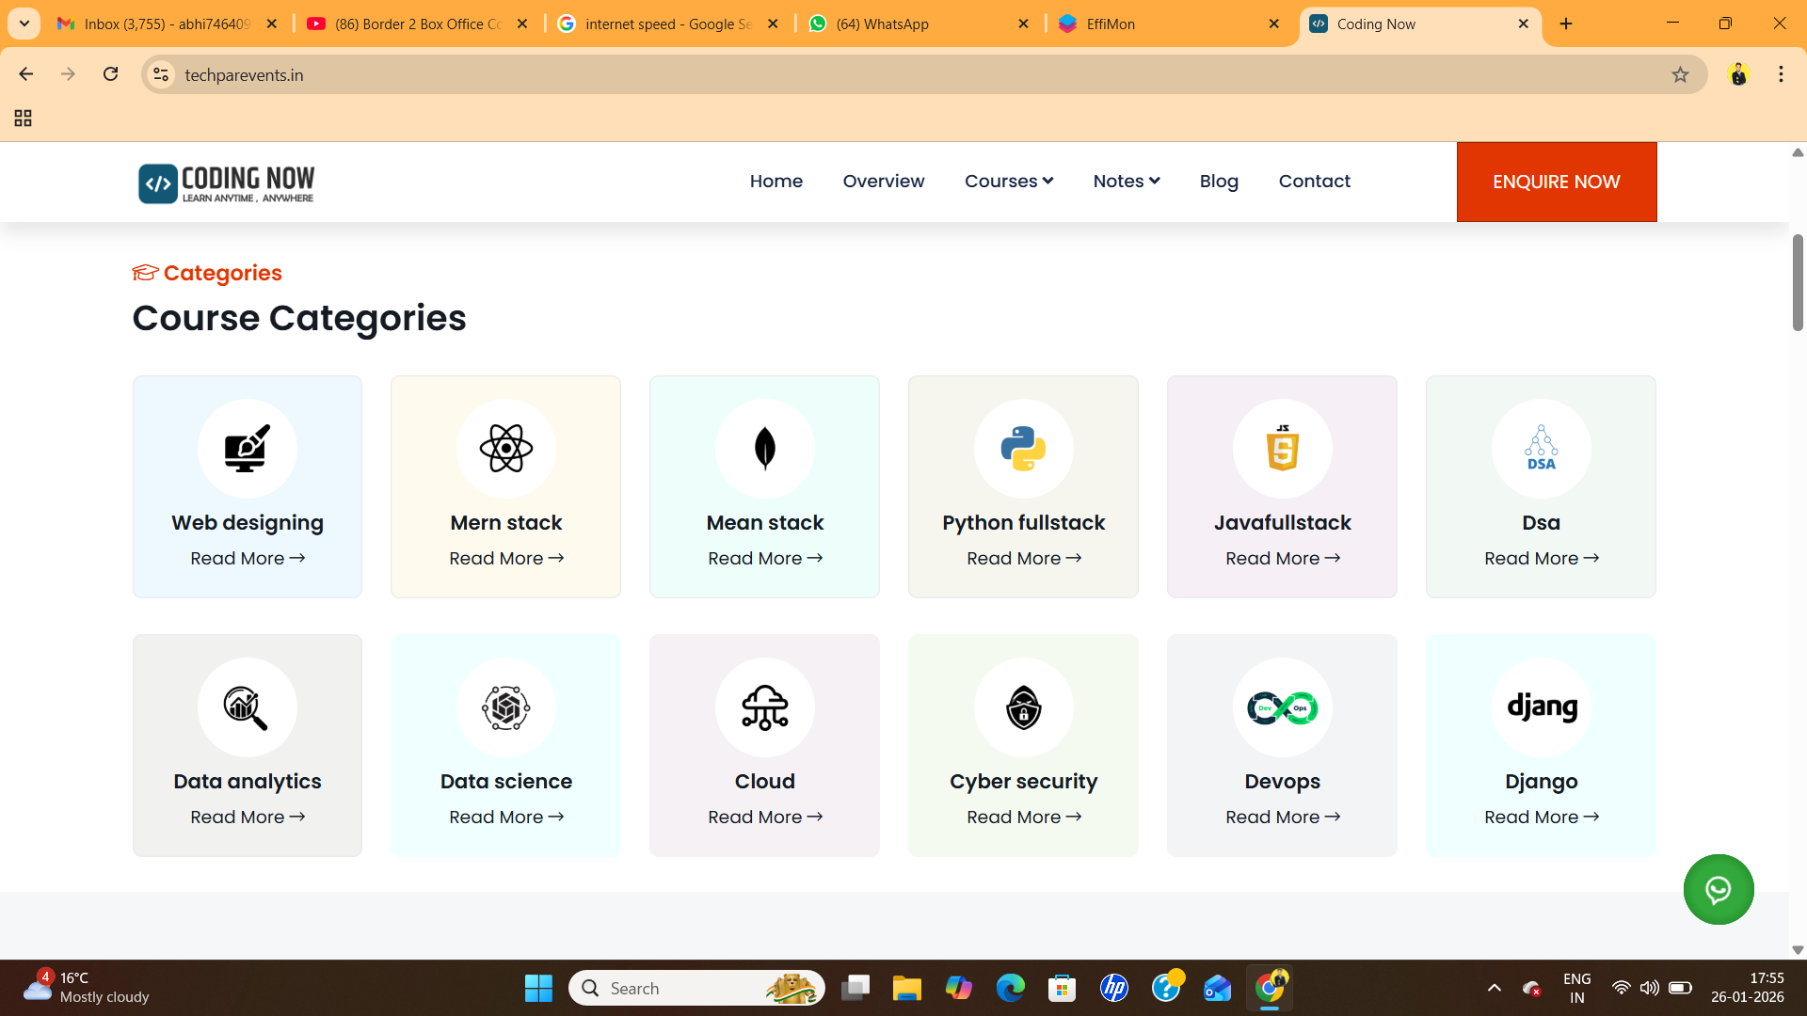The width and height of the screenshot is (1807, 1016).
Task: Expand the Courses dropdown menu
Action: pos(1008,181)
